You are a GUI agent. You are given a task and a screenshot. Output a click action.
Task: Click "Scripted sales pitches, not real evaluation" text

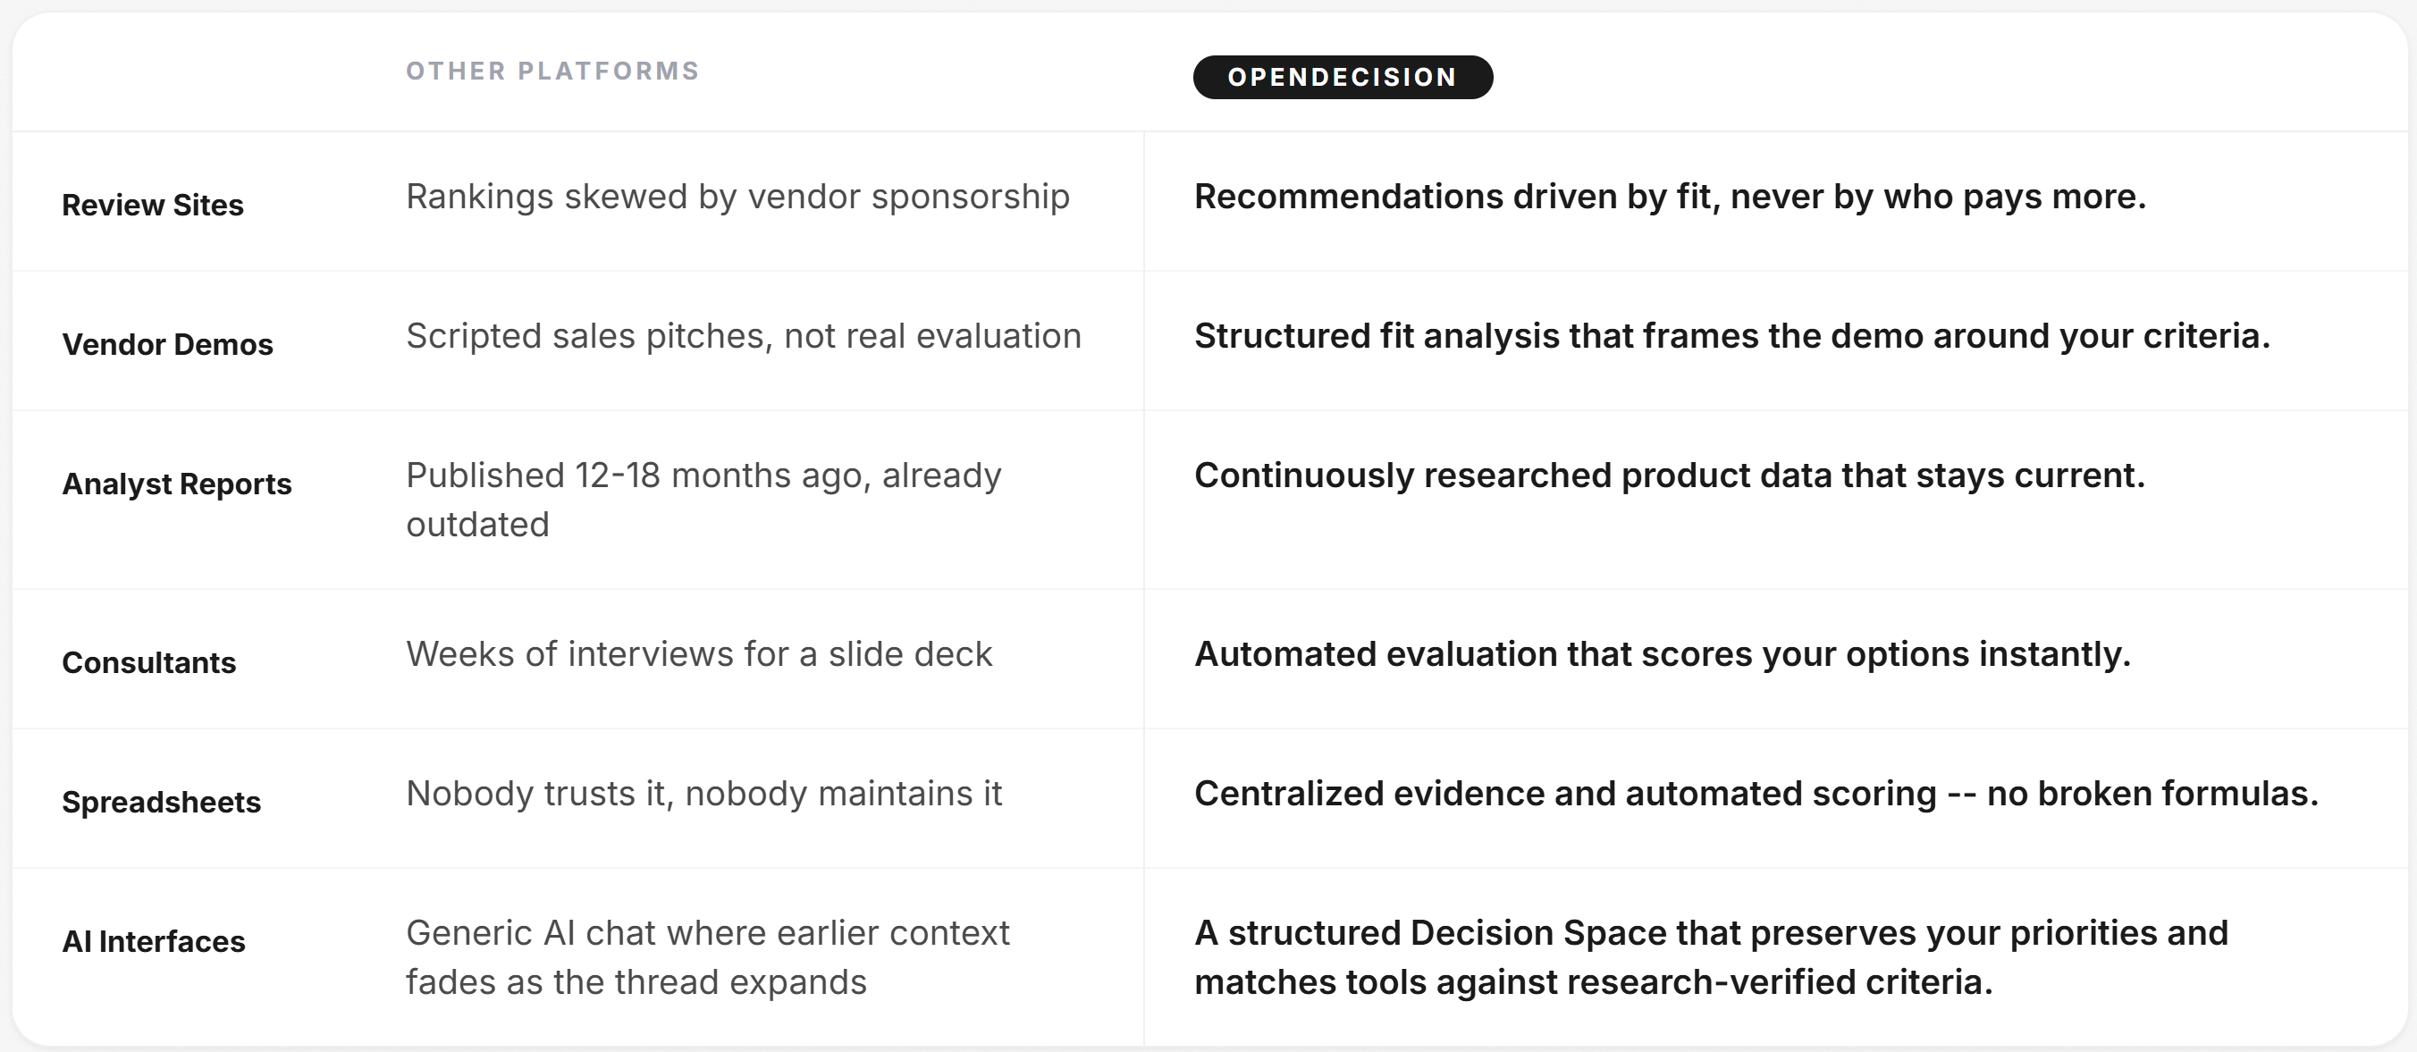743,336
